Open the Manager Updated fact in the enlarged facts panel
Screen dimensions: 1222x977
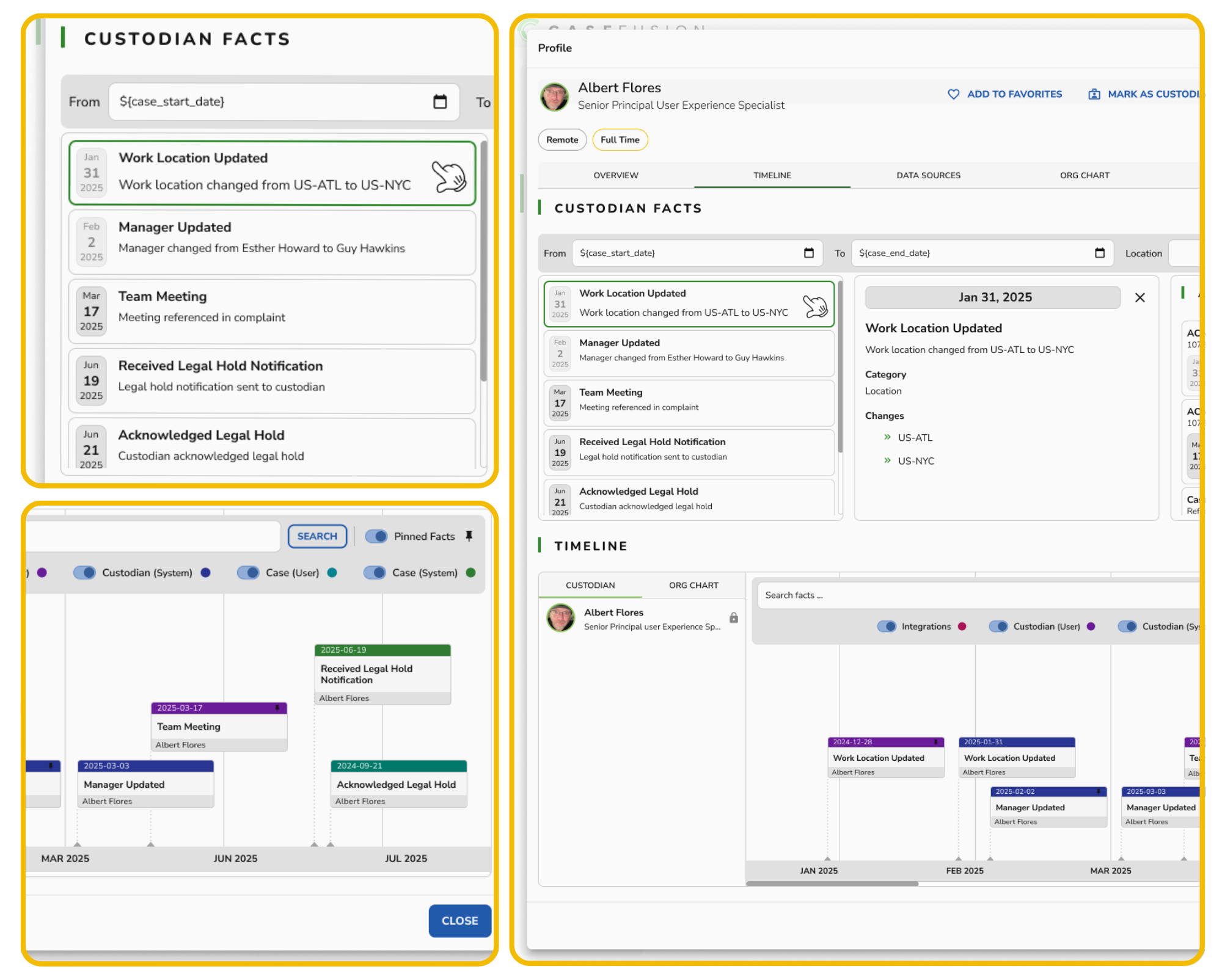pyautogui.click(x=272, y=242)
